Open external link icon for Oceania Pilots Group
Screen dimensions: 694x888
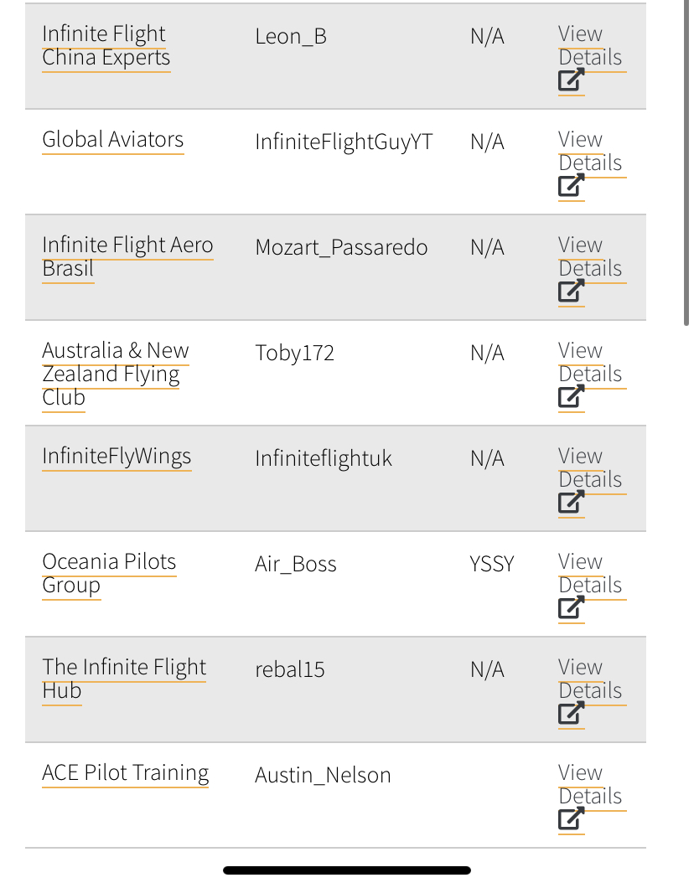pyautogui.click(x=571, y=608)
